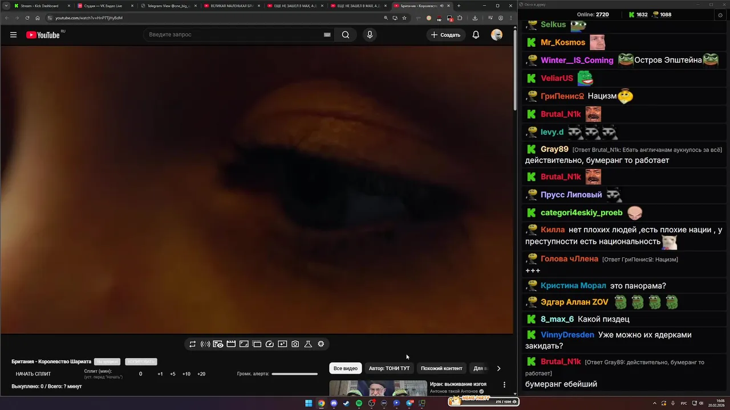This screenshot has height=410, width=730.
Task: Click the РУС keyboard language indicator
Action: coord(684,403)
